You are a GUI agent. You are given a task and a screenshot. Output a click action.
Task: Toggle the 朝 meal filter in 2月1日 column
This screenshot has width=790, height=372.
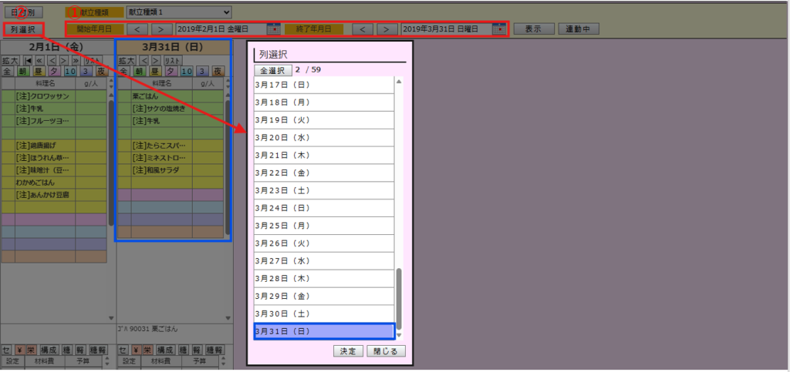(x=23, y=71)
